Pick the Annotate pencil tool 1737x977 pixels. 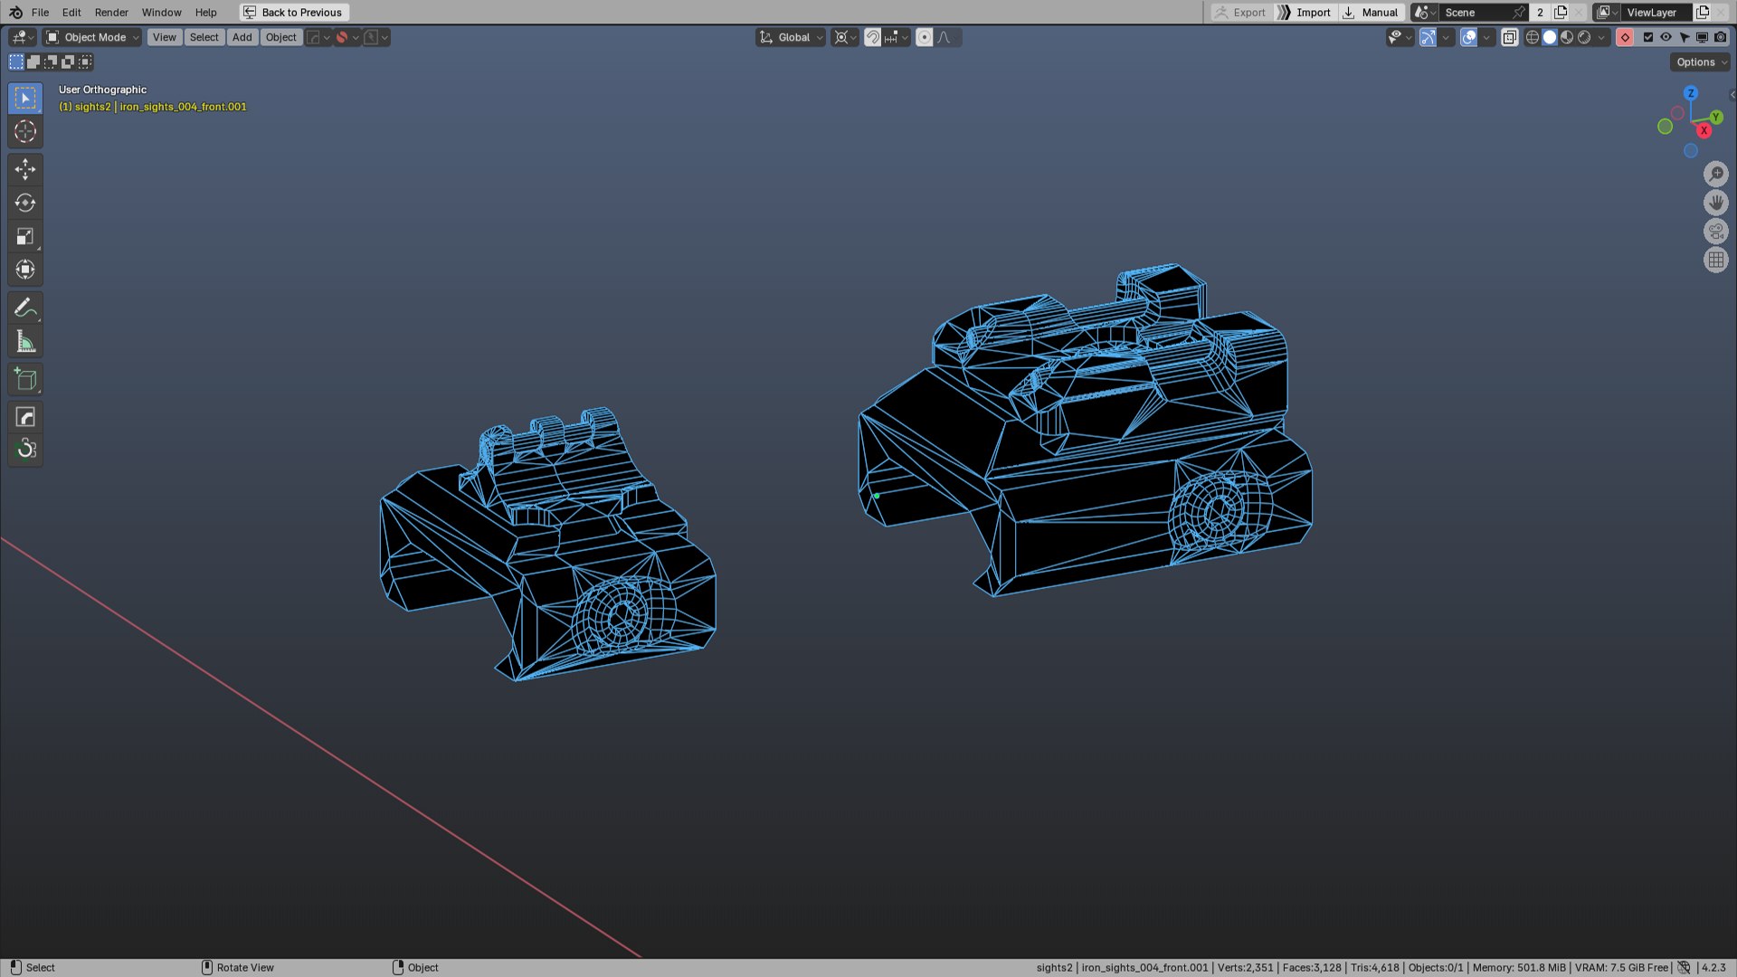click(25, 308)
